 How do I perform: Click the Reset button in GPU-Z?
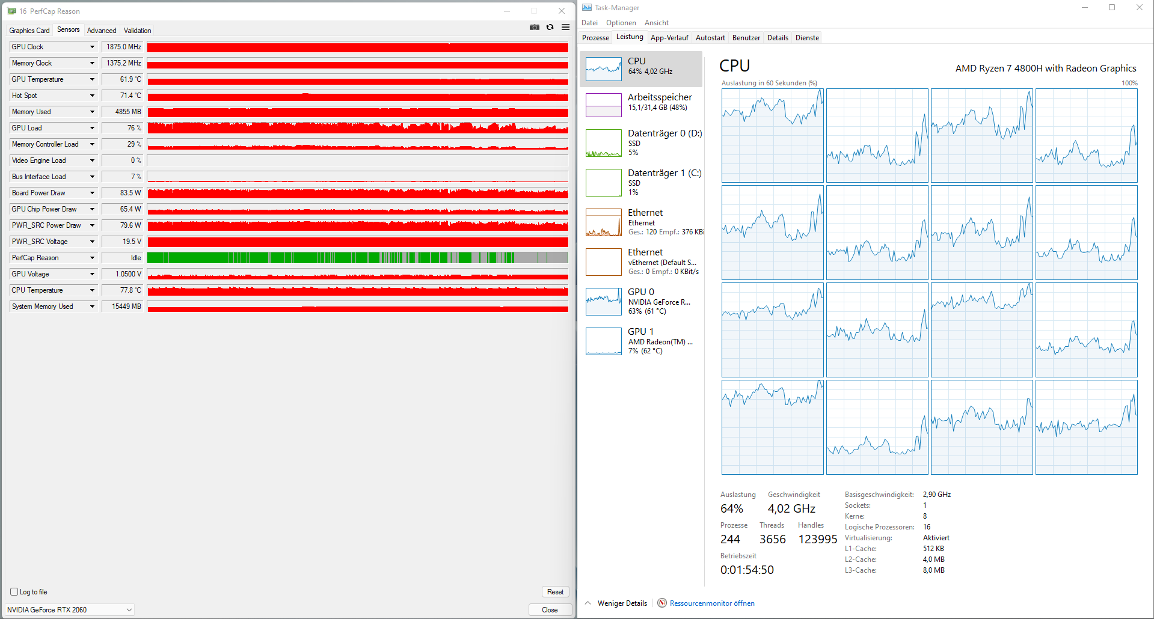click(555, 592)
